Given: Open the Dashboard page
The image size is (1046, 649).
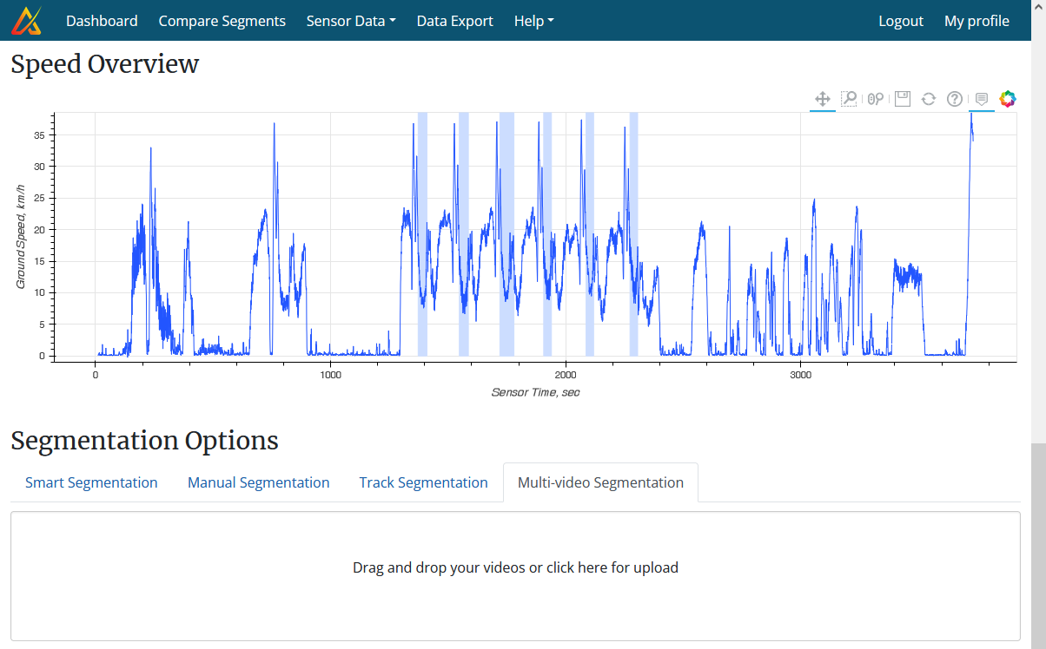Looking at the screenshot, I should click(102, 20).
